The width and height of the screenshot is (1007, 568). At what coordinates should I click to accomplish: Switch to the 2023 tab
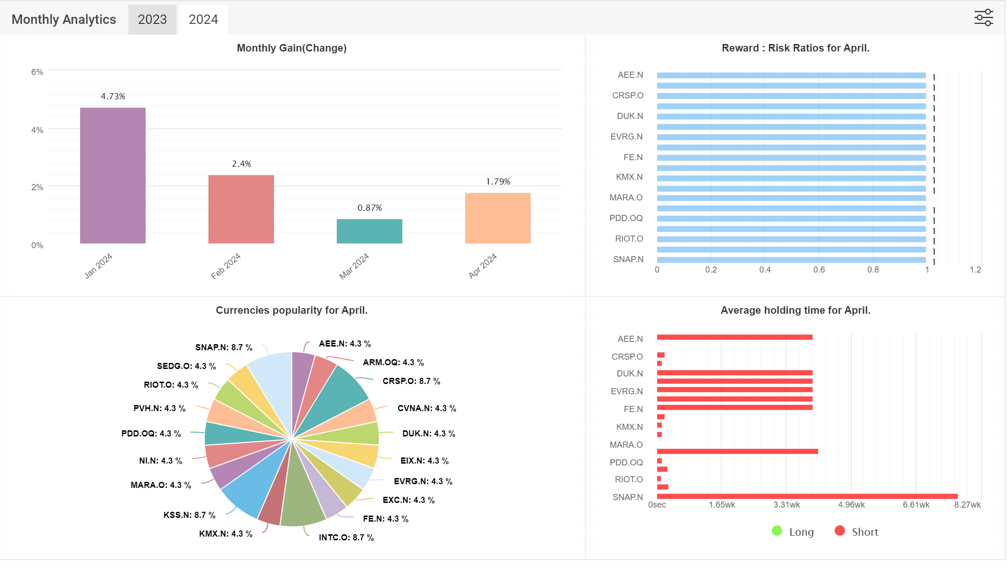pos(152,19)
